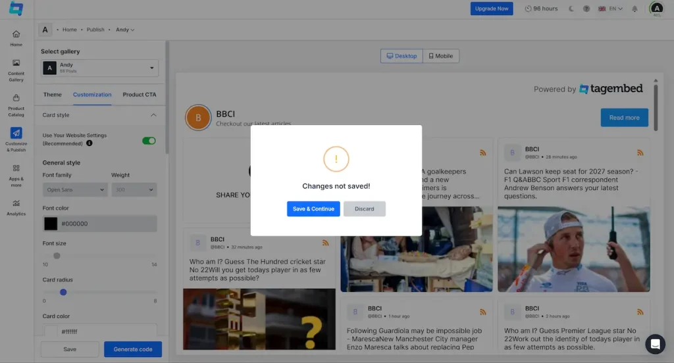
Task: Click the Powered by tagembed link
Action: point(588,89)
